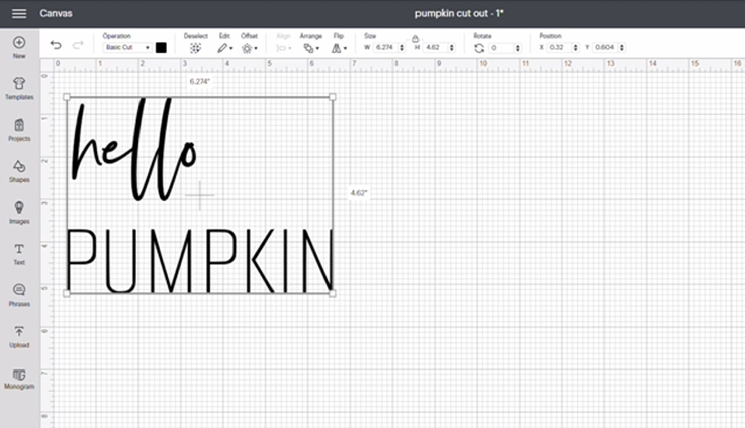745x428 pixels.
Task: Change fill color via the black swatch
Action: (x=161, y=47)
